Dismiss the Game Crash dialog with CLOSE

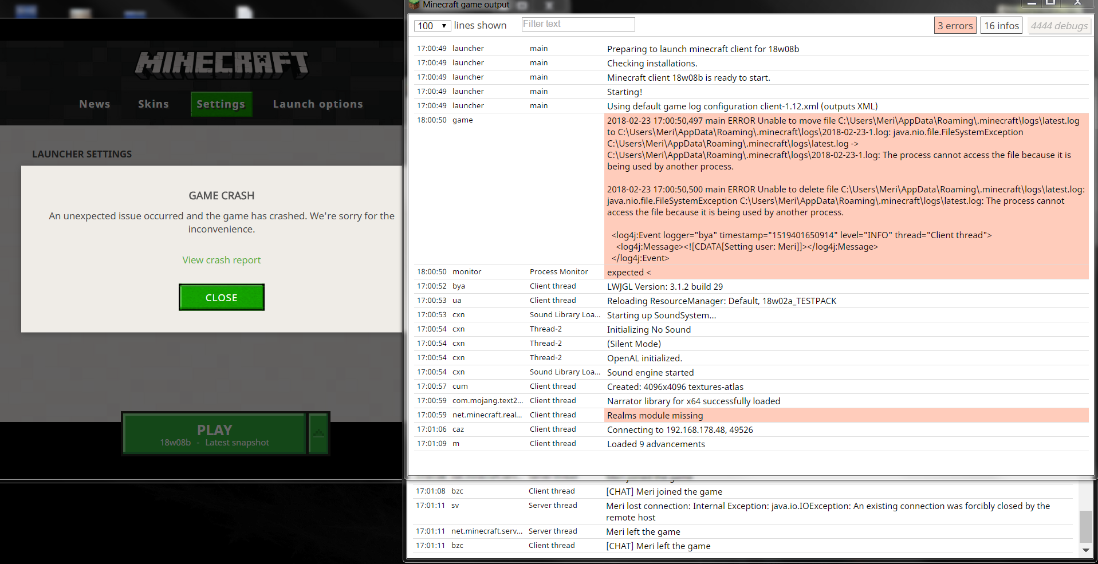(x=222, y=298)
